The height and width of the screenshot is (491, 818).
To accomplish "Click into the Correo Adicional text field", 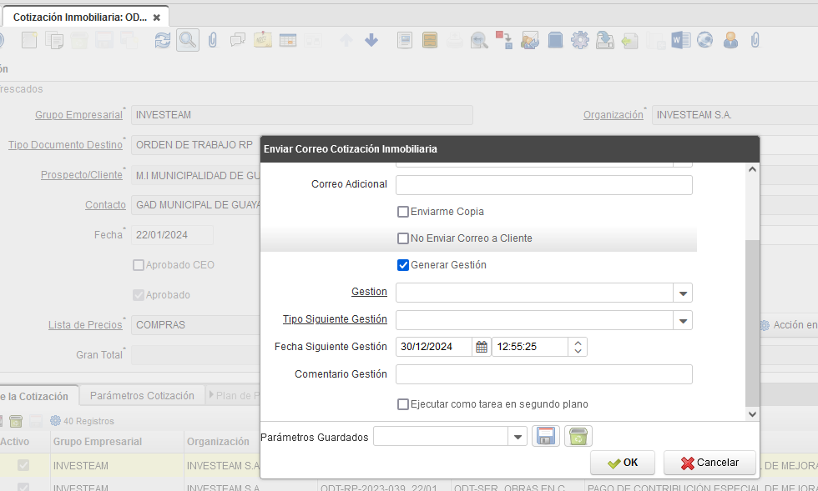I will [x=543, y=184].
